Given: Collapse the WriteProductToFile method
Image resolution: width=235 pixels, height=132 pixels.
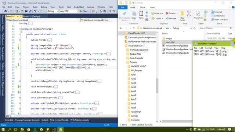Looking at the screenshot, I should pos(20,59).
